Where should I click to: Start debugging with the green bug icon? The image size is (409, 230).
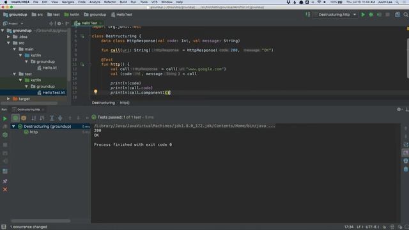(x=371, y=15)
